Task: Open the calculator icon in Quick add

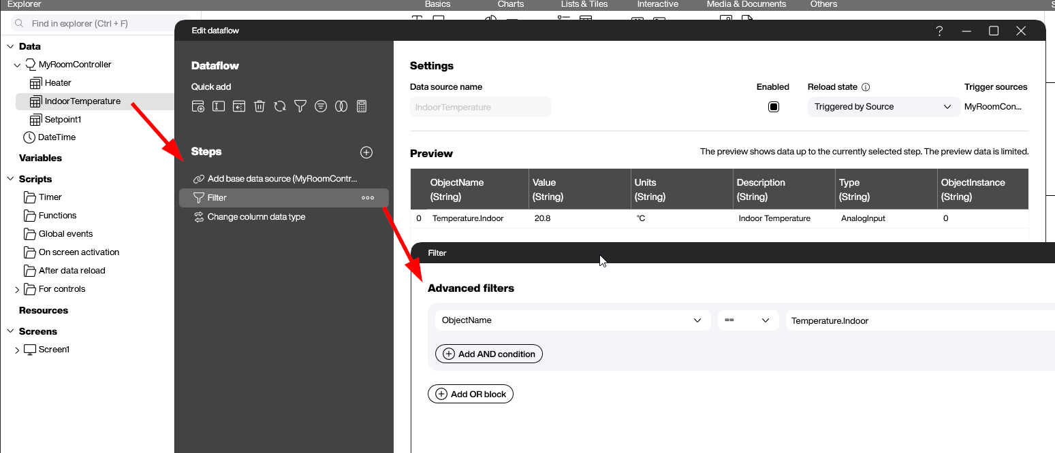Action: (x=362, y=105)
